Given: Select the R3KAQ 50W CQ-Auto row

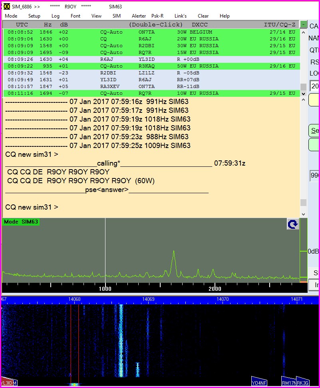Looking at the screenshot, I should click(x=152, y=66).
